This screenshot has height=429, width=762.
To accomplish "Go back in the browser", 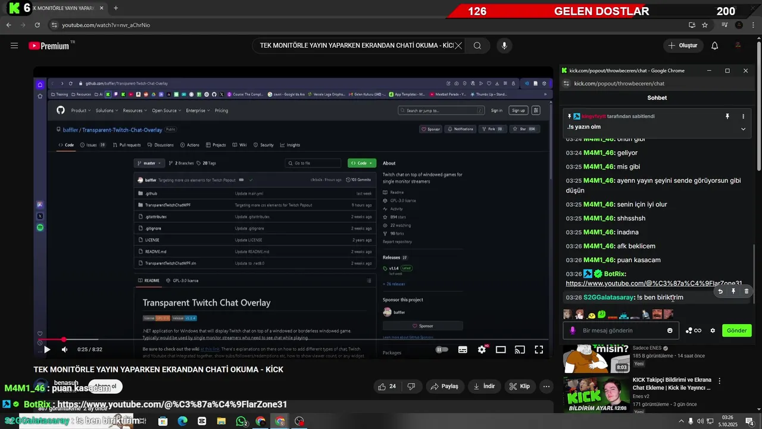I will (8, 25).
